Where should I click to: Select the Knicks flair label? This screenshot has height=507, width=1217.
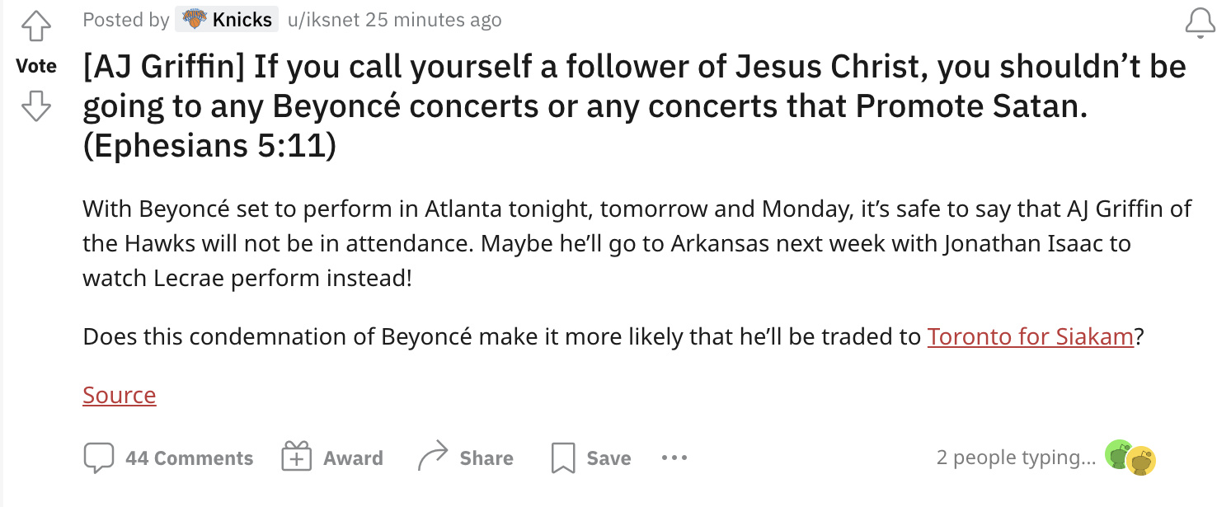coord(240,20)
